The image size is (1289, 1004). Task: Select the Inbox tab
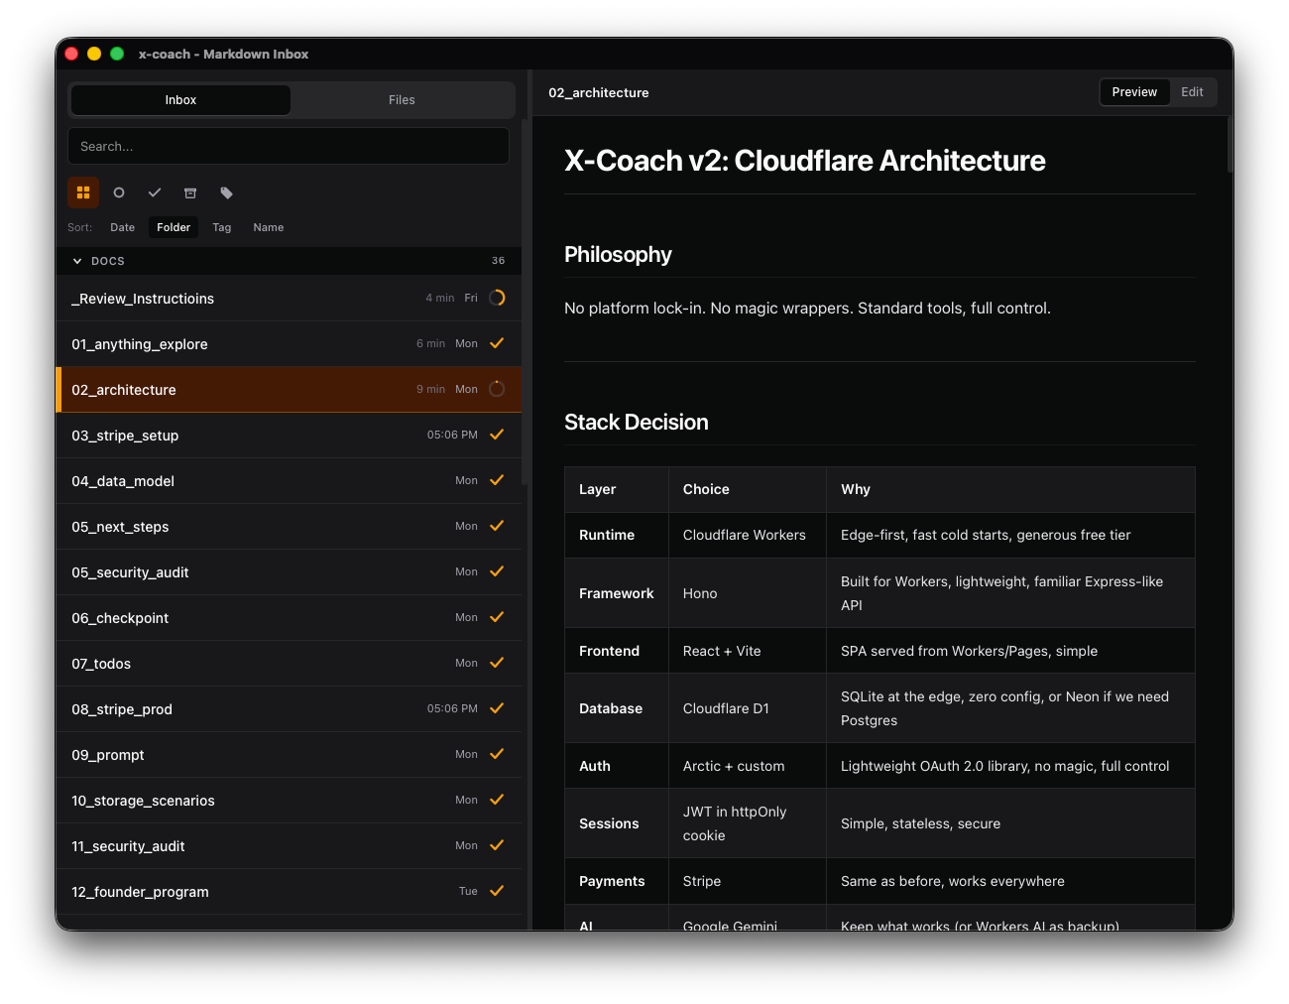coord(180,100)
